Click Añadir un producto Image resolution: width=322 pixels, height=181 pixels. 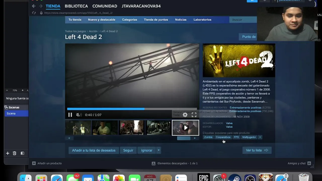pyautogui.click(x=47, y=163)
